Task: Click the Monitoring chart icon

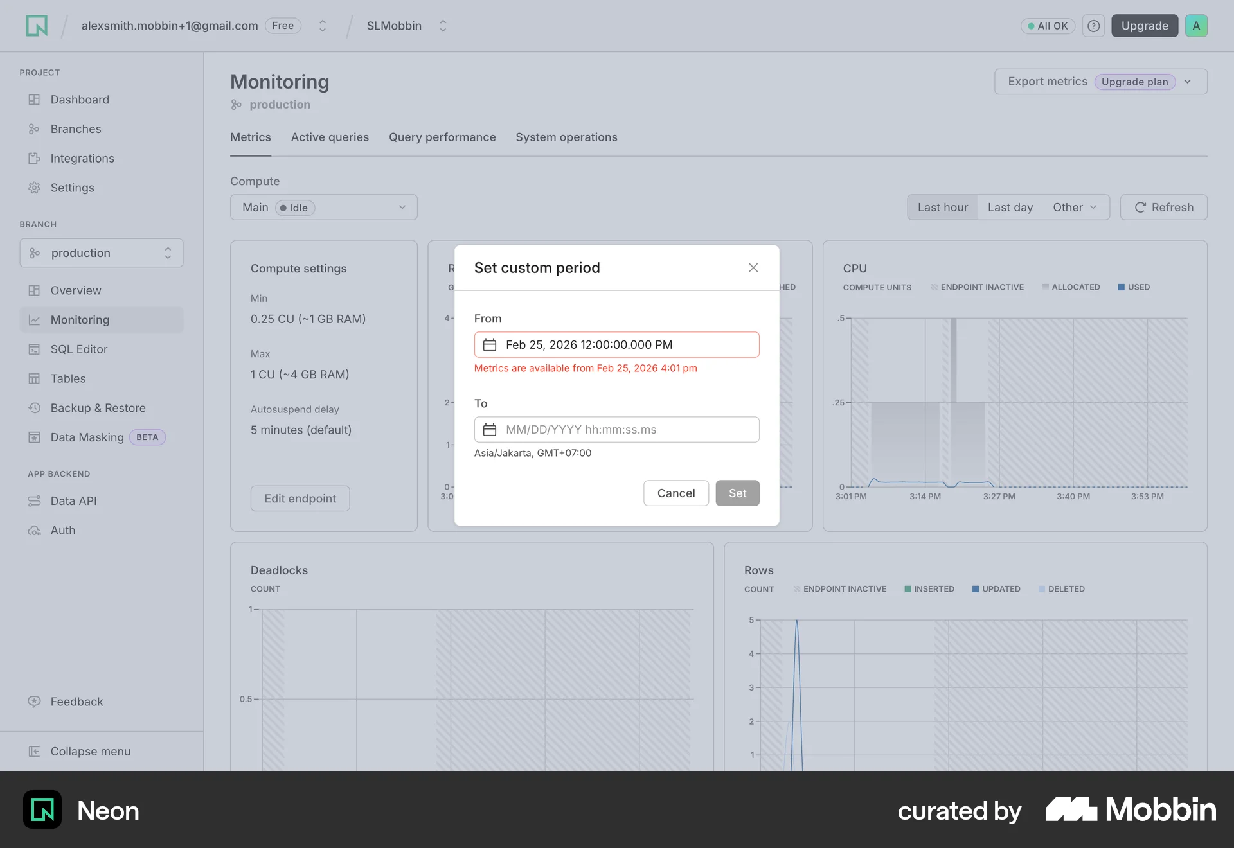Action: coord(34,320)
